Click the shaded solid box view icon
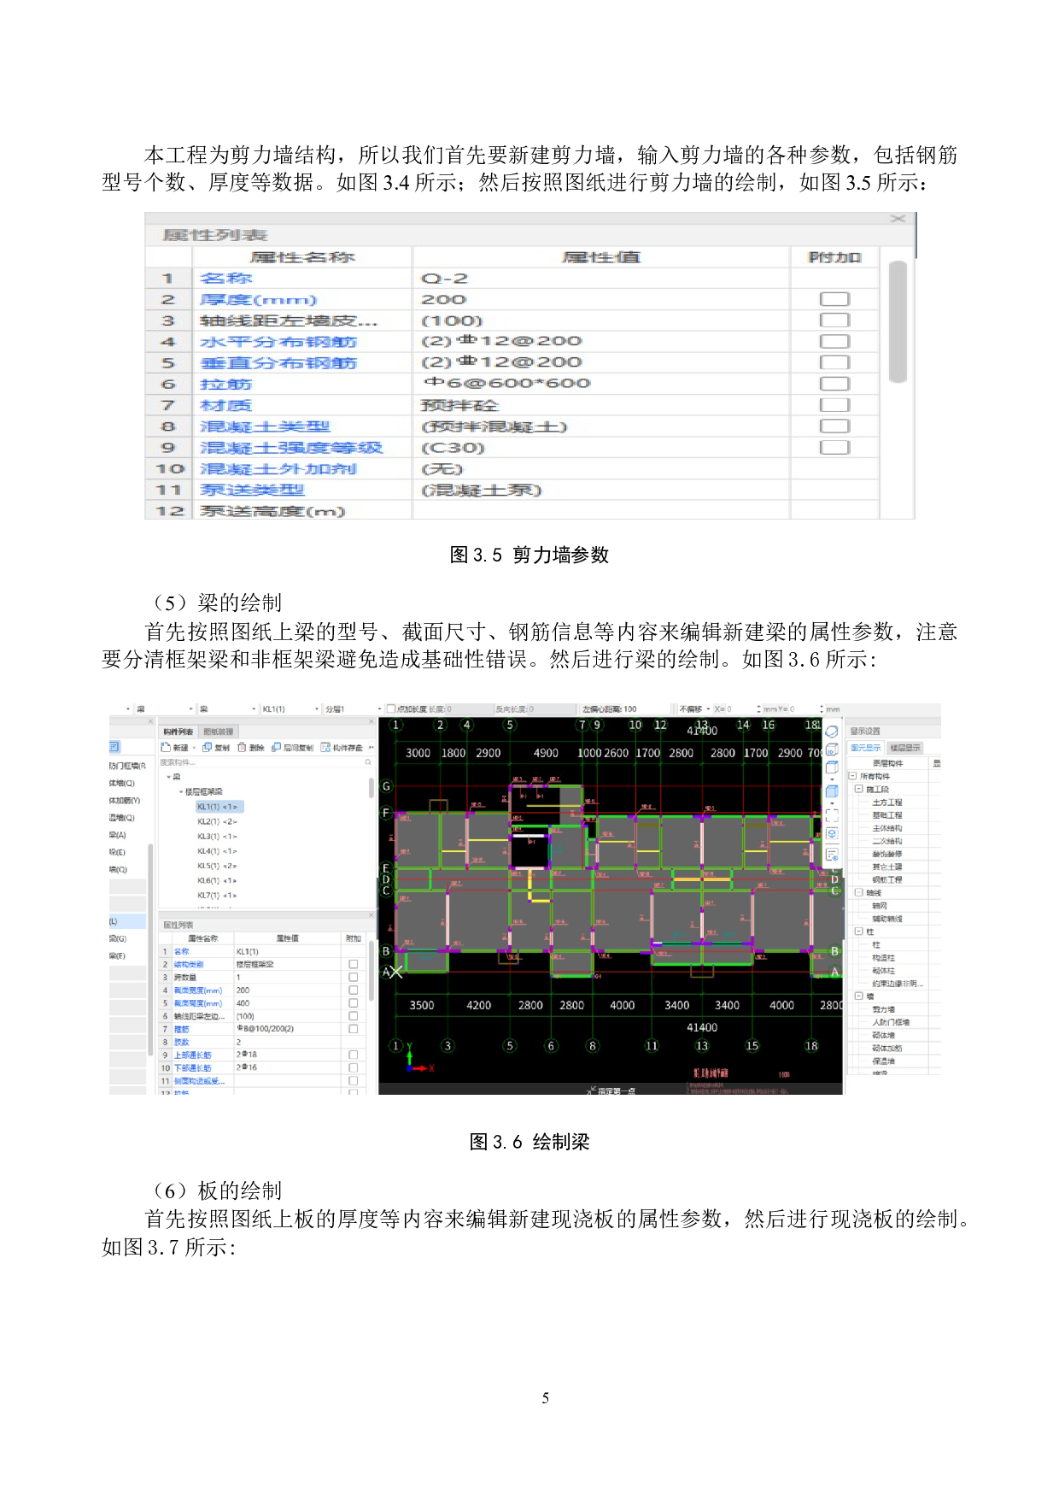This screenshot has width=1059, height=1499. (x=832, y=791)
